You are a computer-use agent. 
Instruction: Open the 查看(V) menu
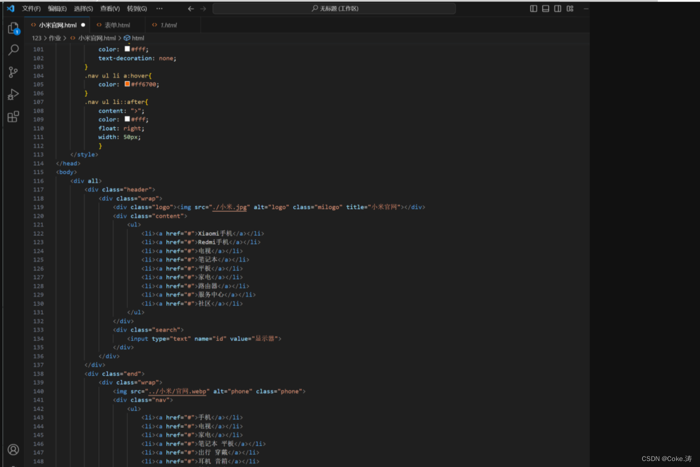110,8
